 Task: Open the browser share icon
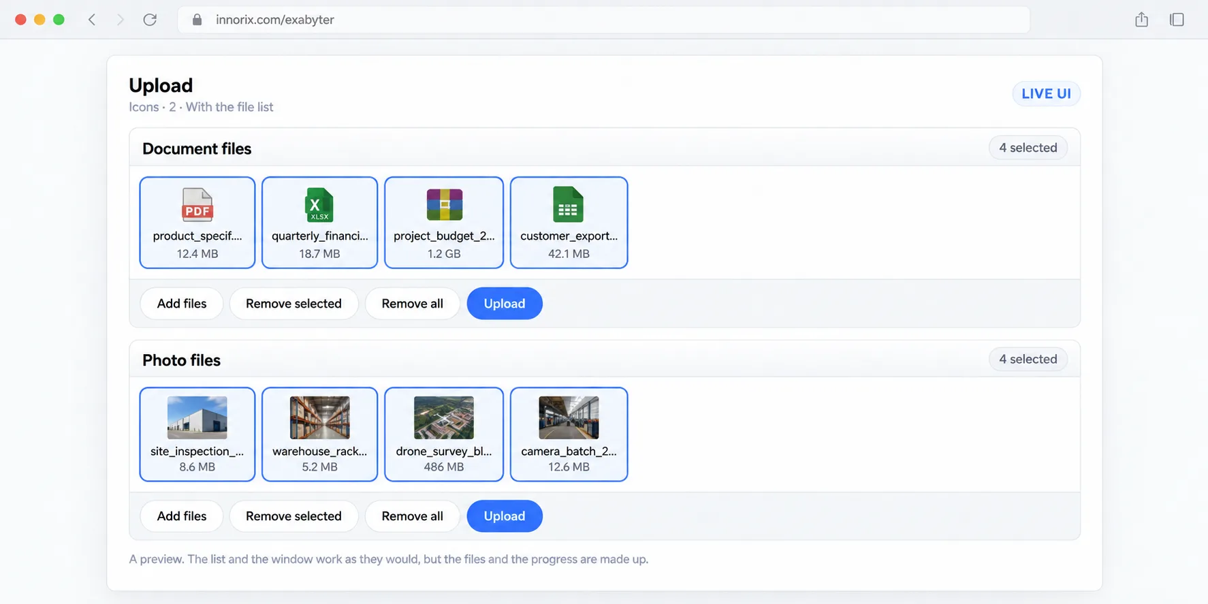(1142, 20)
